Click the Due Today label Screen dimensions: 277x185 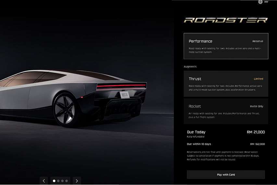point(196,132)
